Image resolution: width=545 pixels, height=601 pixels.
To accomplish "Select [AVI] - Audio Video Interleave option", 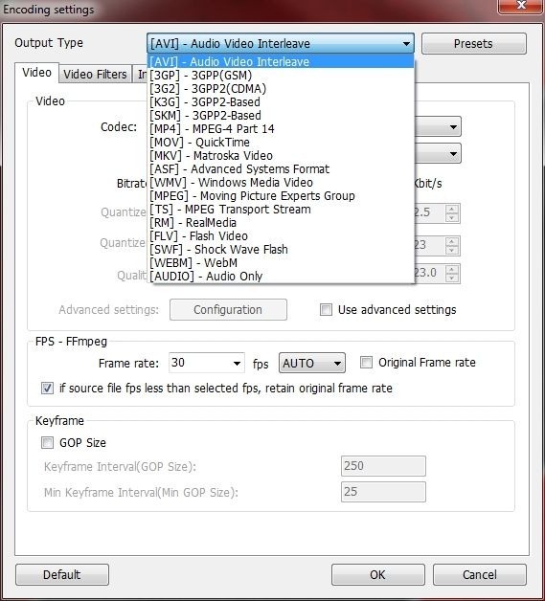I will click(281, 61).
